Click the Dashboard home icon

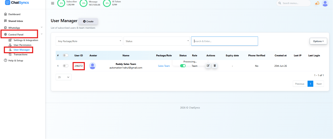coord(5,14)
